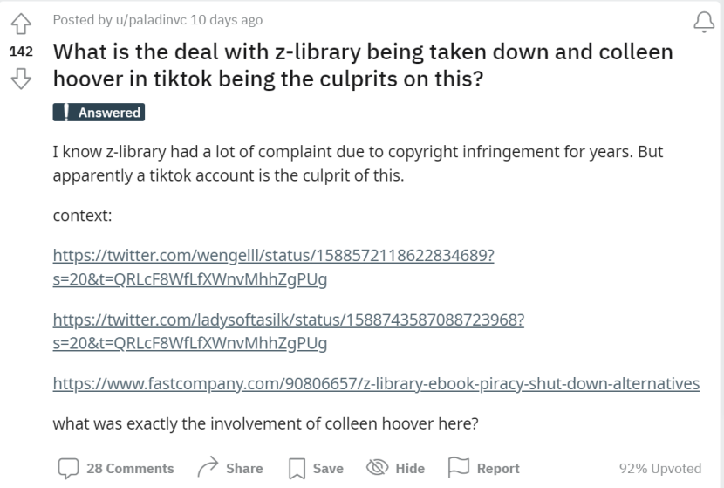Screen dimensions: 724x488
Task: Click the Answered flair tag
Action: click(x=98, y=113)
